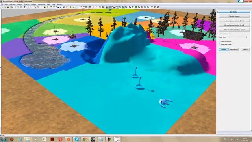Enable Flash null territory checkbox
This screenshot has height=142, width=252.
(220, 41)
